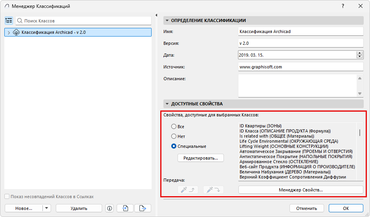This screenshot has height=217, width=370.
Task: Select the "Все" radio button
Action: (174, 127)
